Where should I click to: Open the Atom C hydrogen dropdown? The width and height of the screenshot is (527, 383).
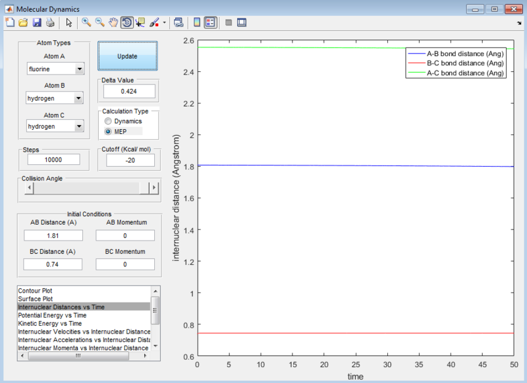pyautogui.click(x=55, y=127)
